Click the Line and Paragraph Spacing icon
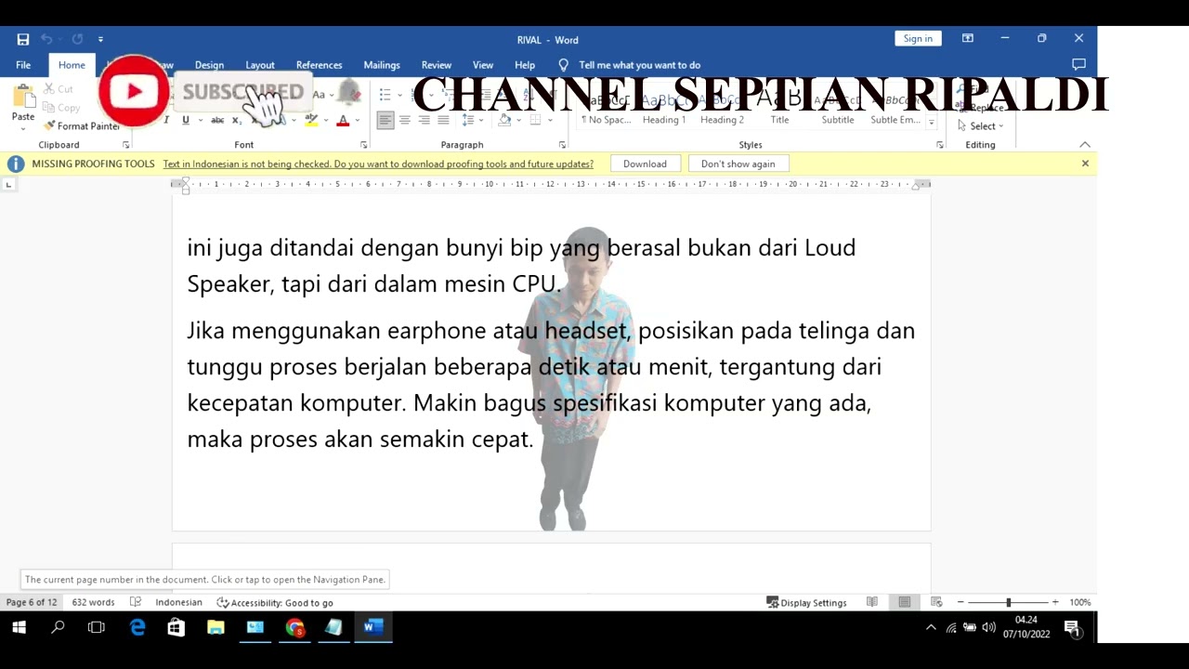 pos(470,120)
